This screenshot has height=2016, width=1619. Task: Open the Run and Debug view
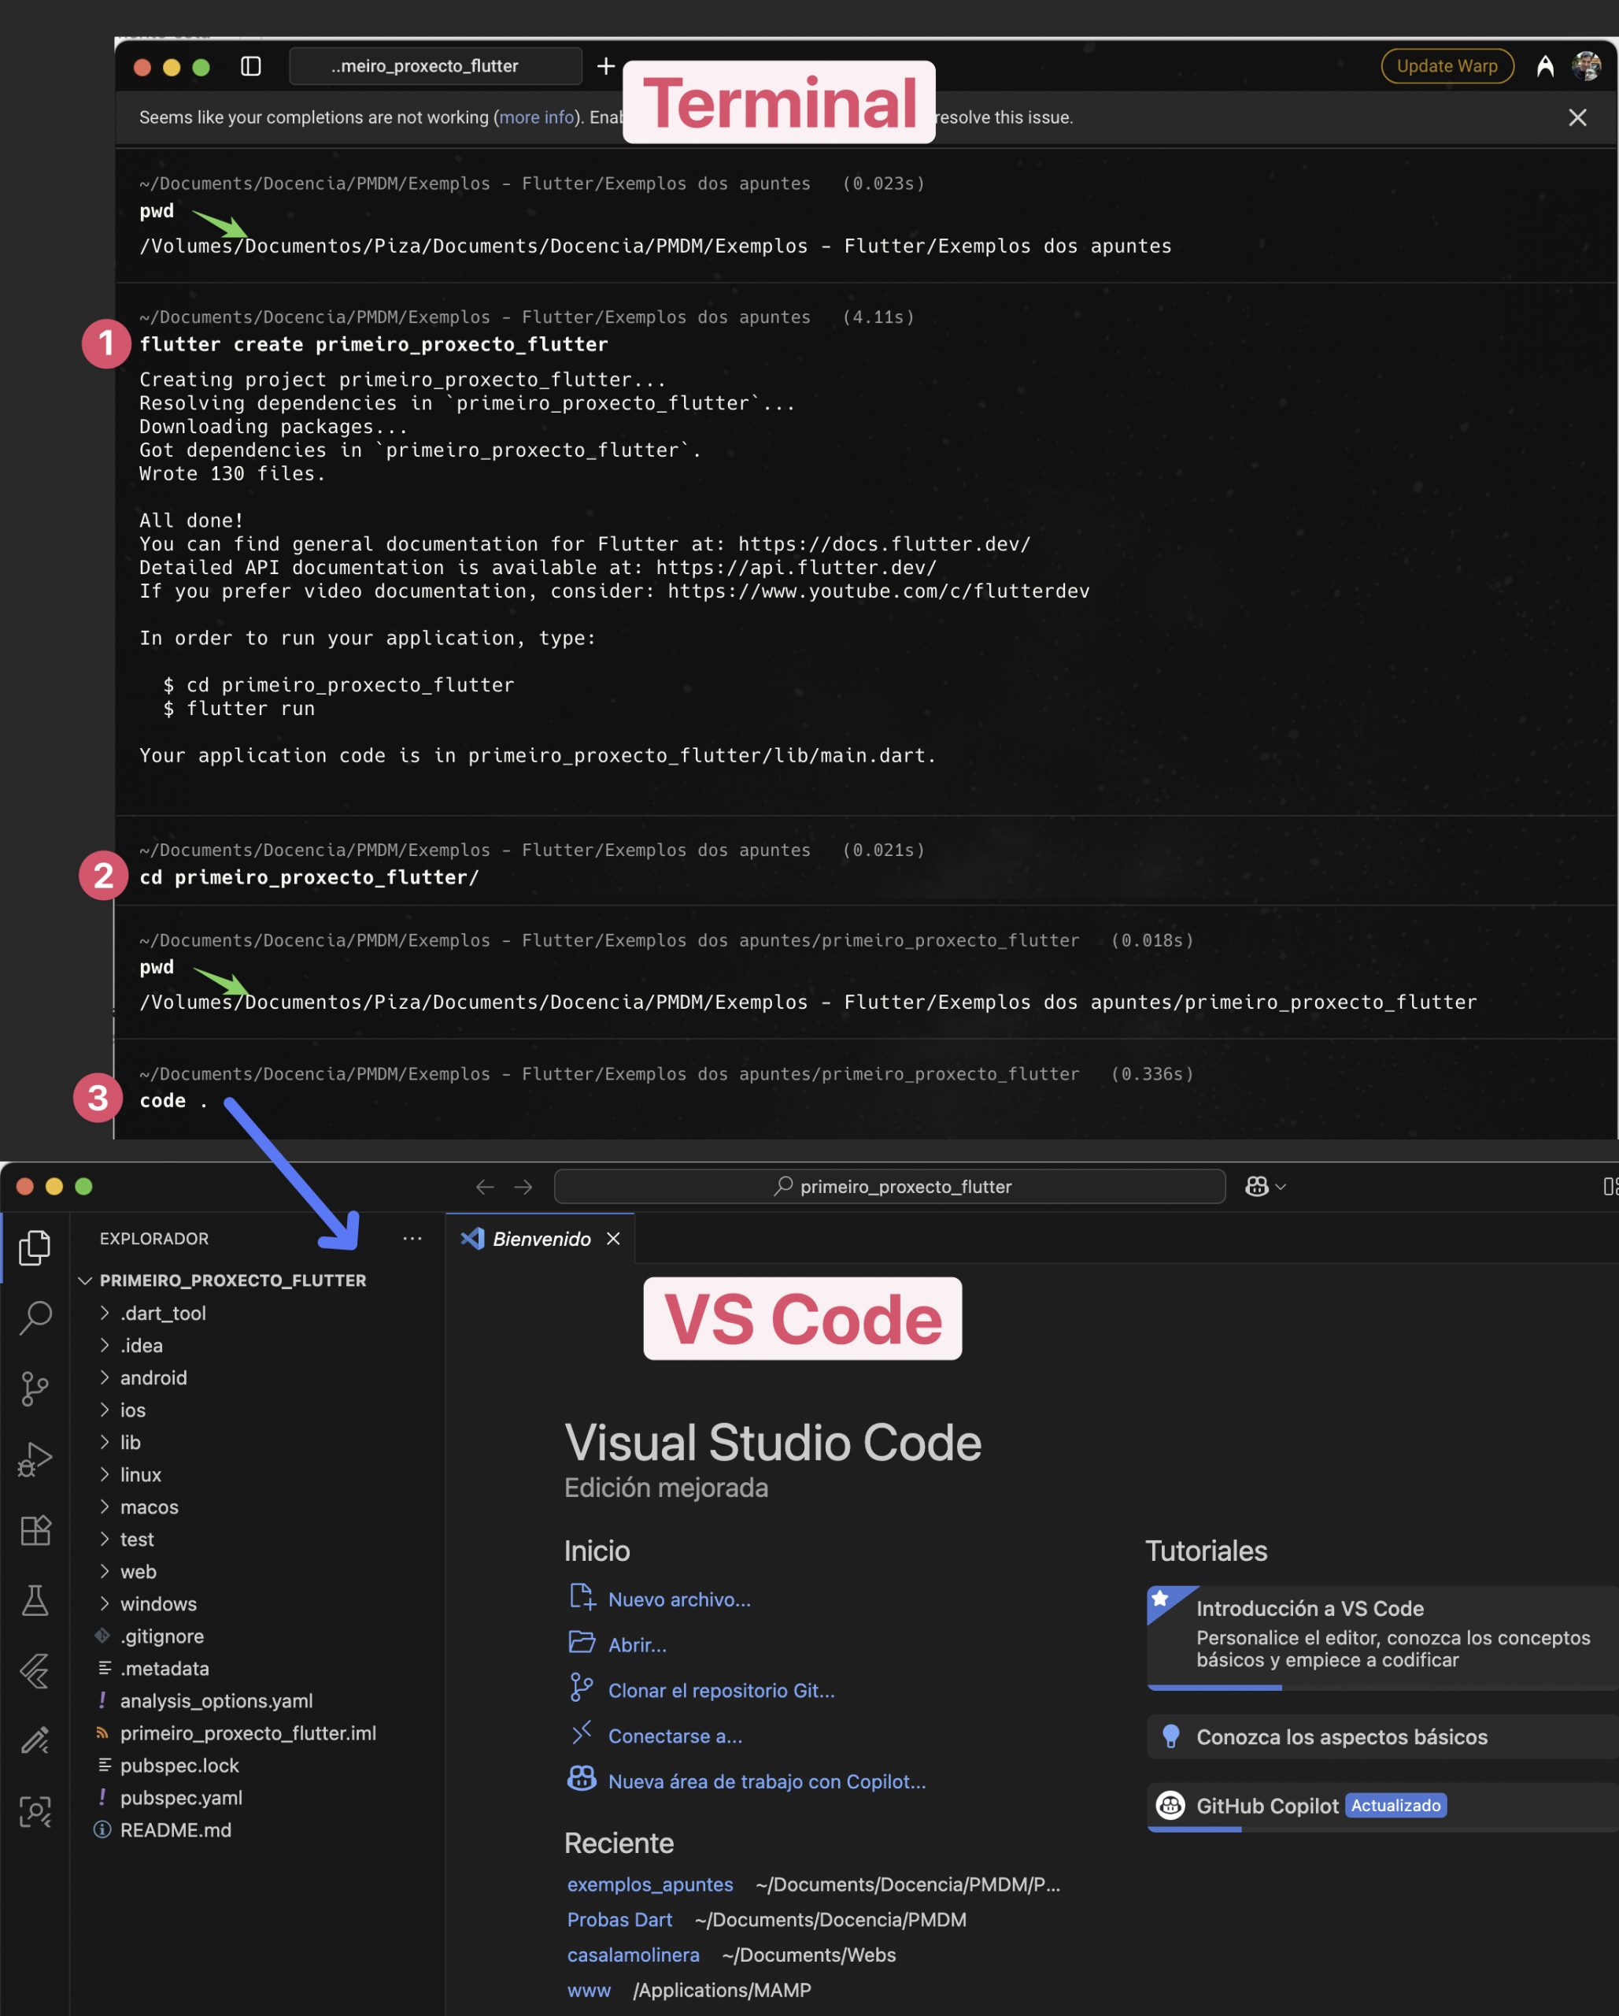point(35,1458)
